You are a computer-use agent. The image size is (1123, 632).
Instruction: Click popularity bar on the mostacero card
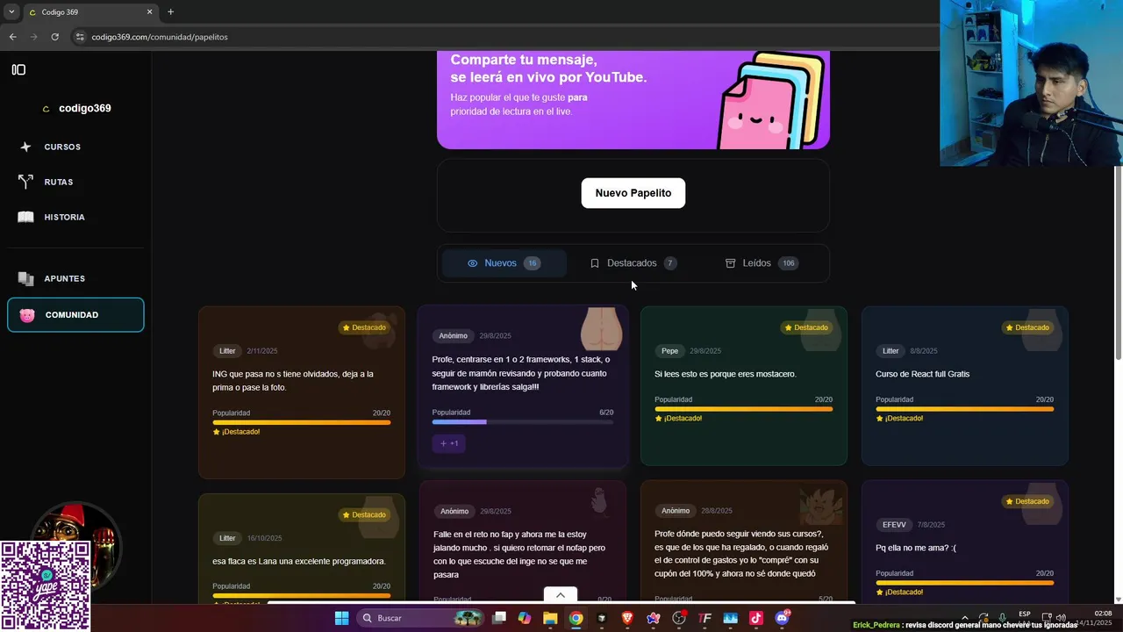[x=743, y=409]
